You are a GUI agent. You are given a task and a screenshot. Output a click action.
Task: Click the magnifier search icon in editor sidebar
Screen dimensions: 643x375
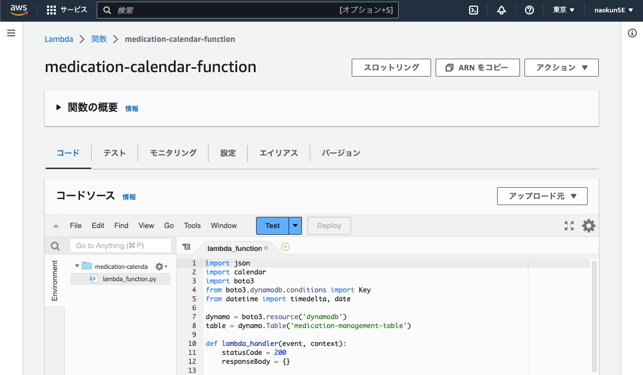pos(55,246)
